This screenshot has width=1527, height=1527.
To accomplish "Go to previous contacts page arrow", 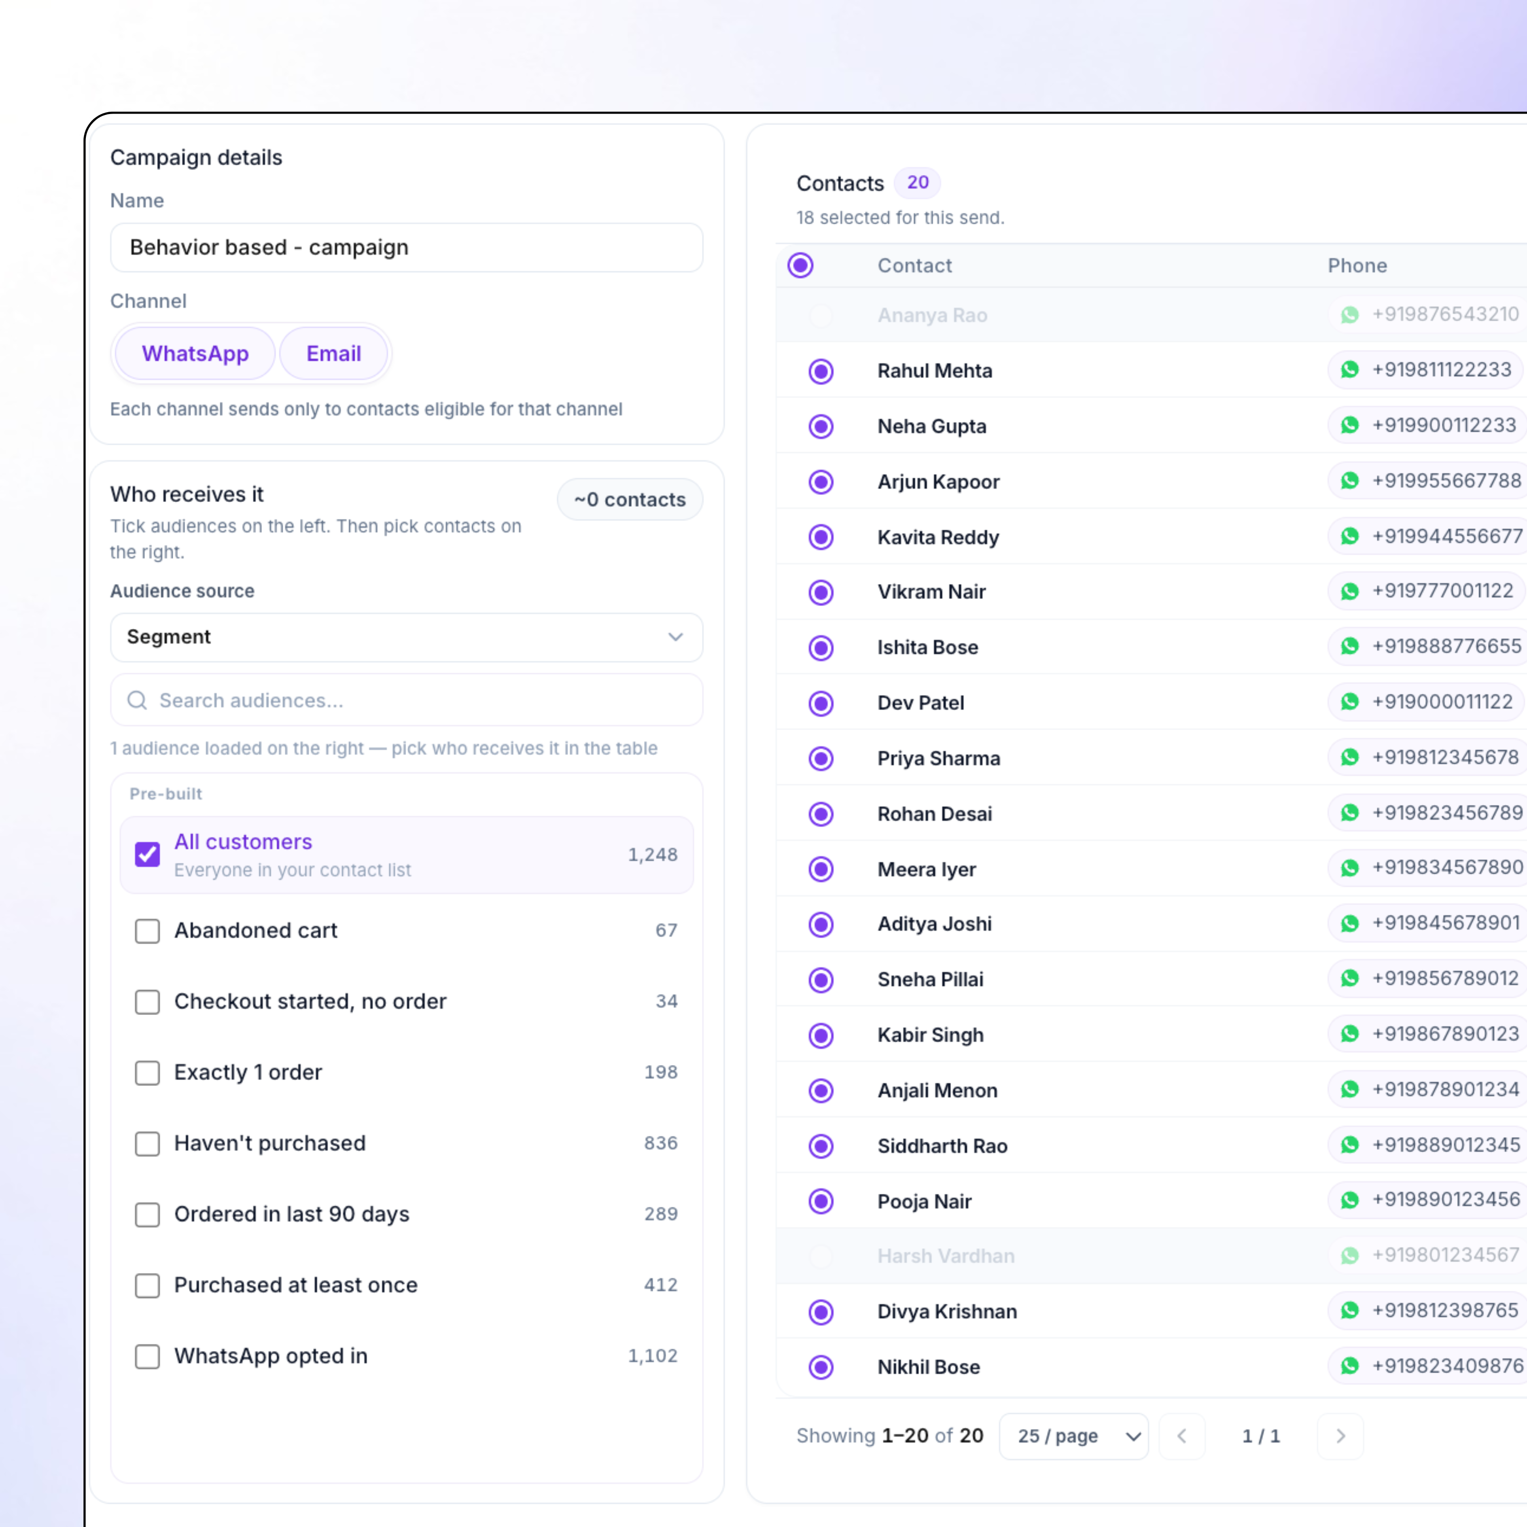I will click(x=1182, y=1436).
